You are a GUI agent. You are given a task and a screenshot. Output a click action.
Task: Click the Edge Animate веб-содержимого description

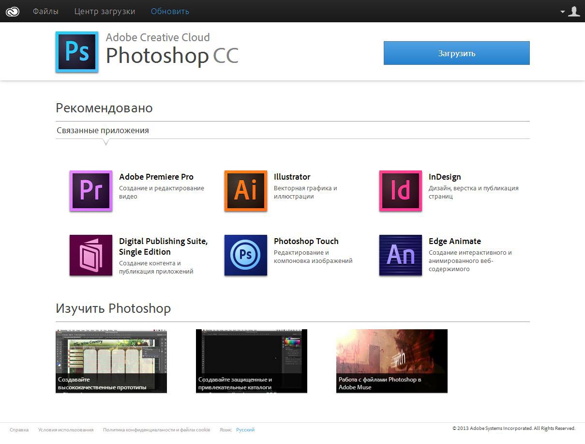(470, 260)
